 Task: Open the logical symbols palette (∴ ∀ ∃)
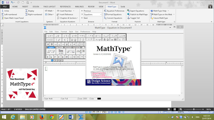click(x=90, y=36)
